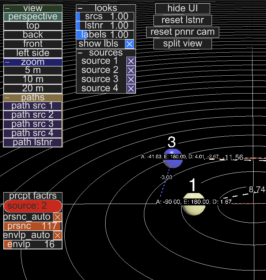Click the red source: 2 selector
This screenshot has height=280, width=266.
pos(33,206)
